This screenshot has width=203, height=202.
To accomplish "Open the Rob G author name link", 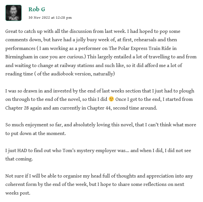I will tap(36, 9).
